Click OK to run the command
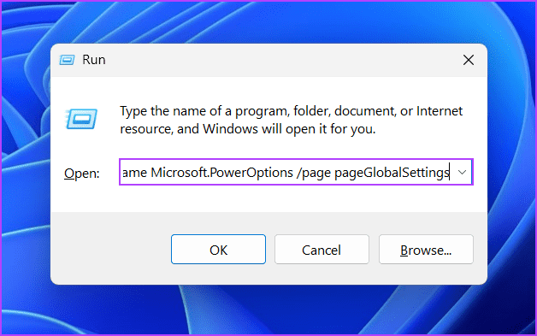 (218, 250)
